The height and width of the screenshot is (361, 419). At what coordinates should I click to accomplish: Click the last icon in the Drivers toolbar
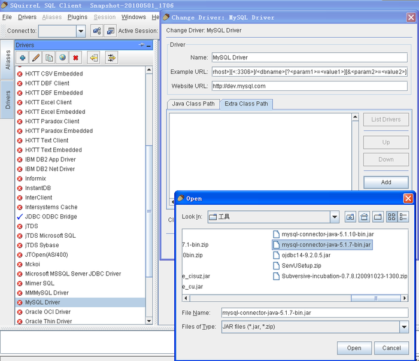click(x=111, y=57)
